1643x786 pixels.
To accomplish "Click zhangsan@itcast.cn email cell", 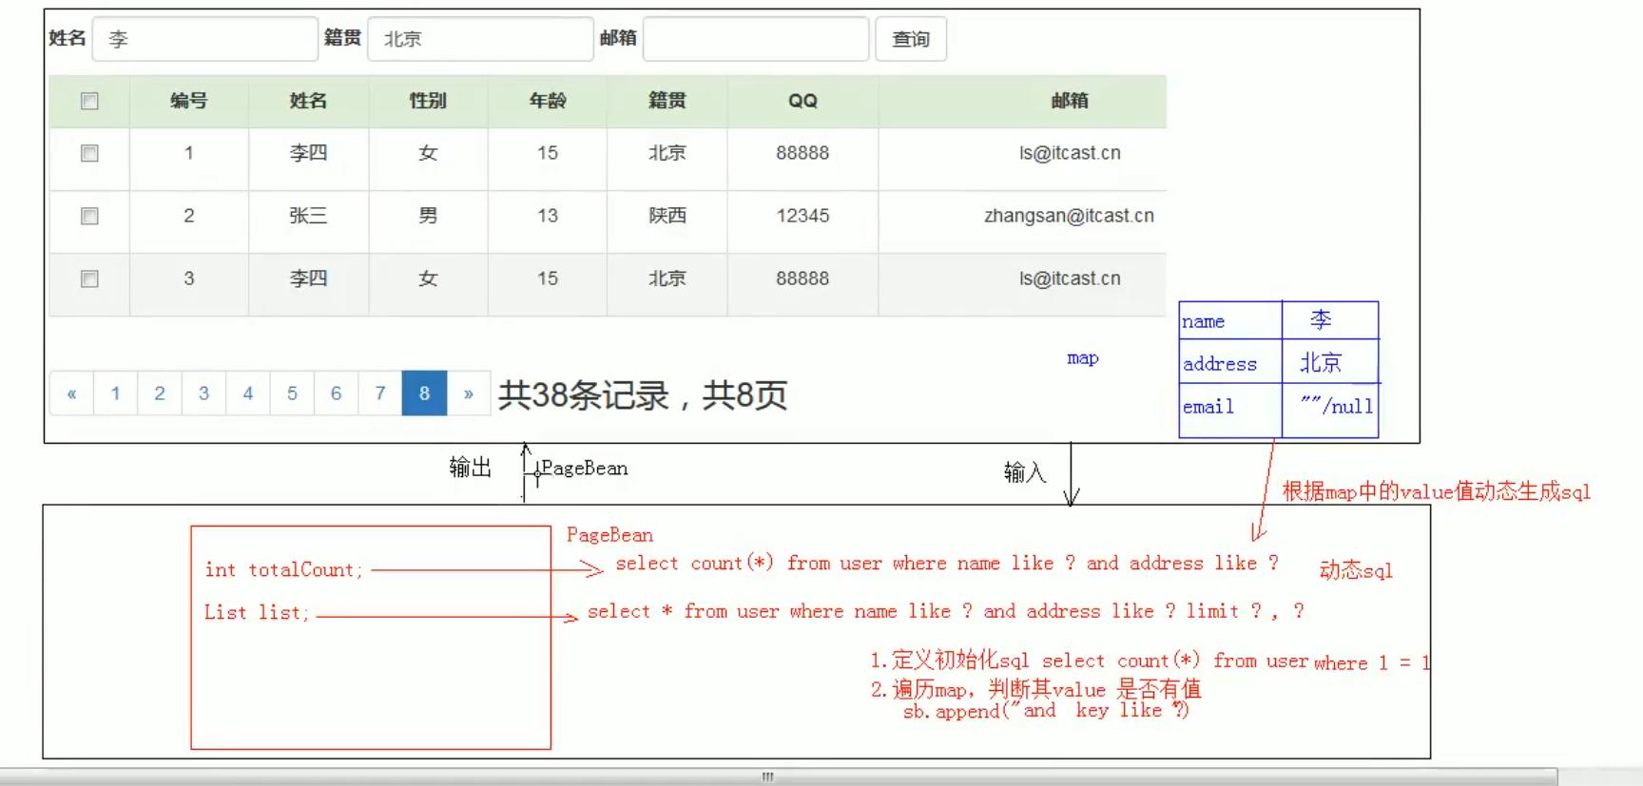I will [1069, 216].
